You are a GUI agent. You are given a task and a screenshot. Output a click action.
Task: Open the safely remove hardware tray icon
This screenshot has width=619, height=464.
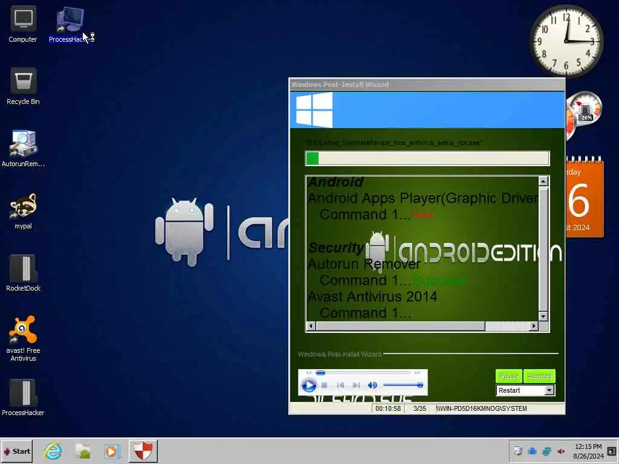[x=517, y=451]
